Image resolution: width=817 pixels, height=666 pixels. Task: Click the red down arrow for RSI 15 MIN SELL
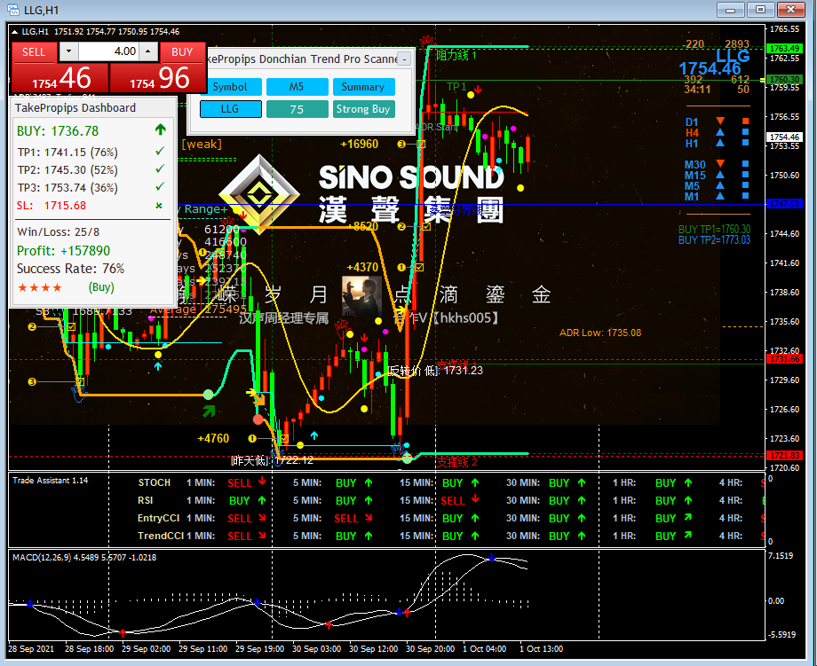click(x=475, y=499)
